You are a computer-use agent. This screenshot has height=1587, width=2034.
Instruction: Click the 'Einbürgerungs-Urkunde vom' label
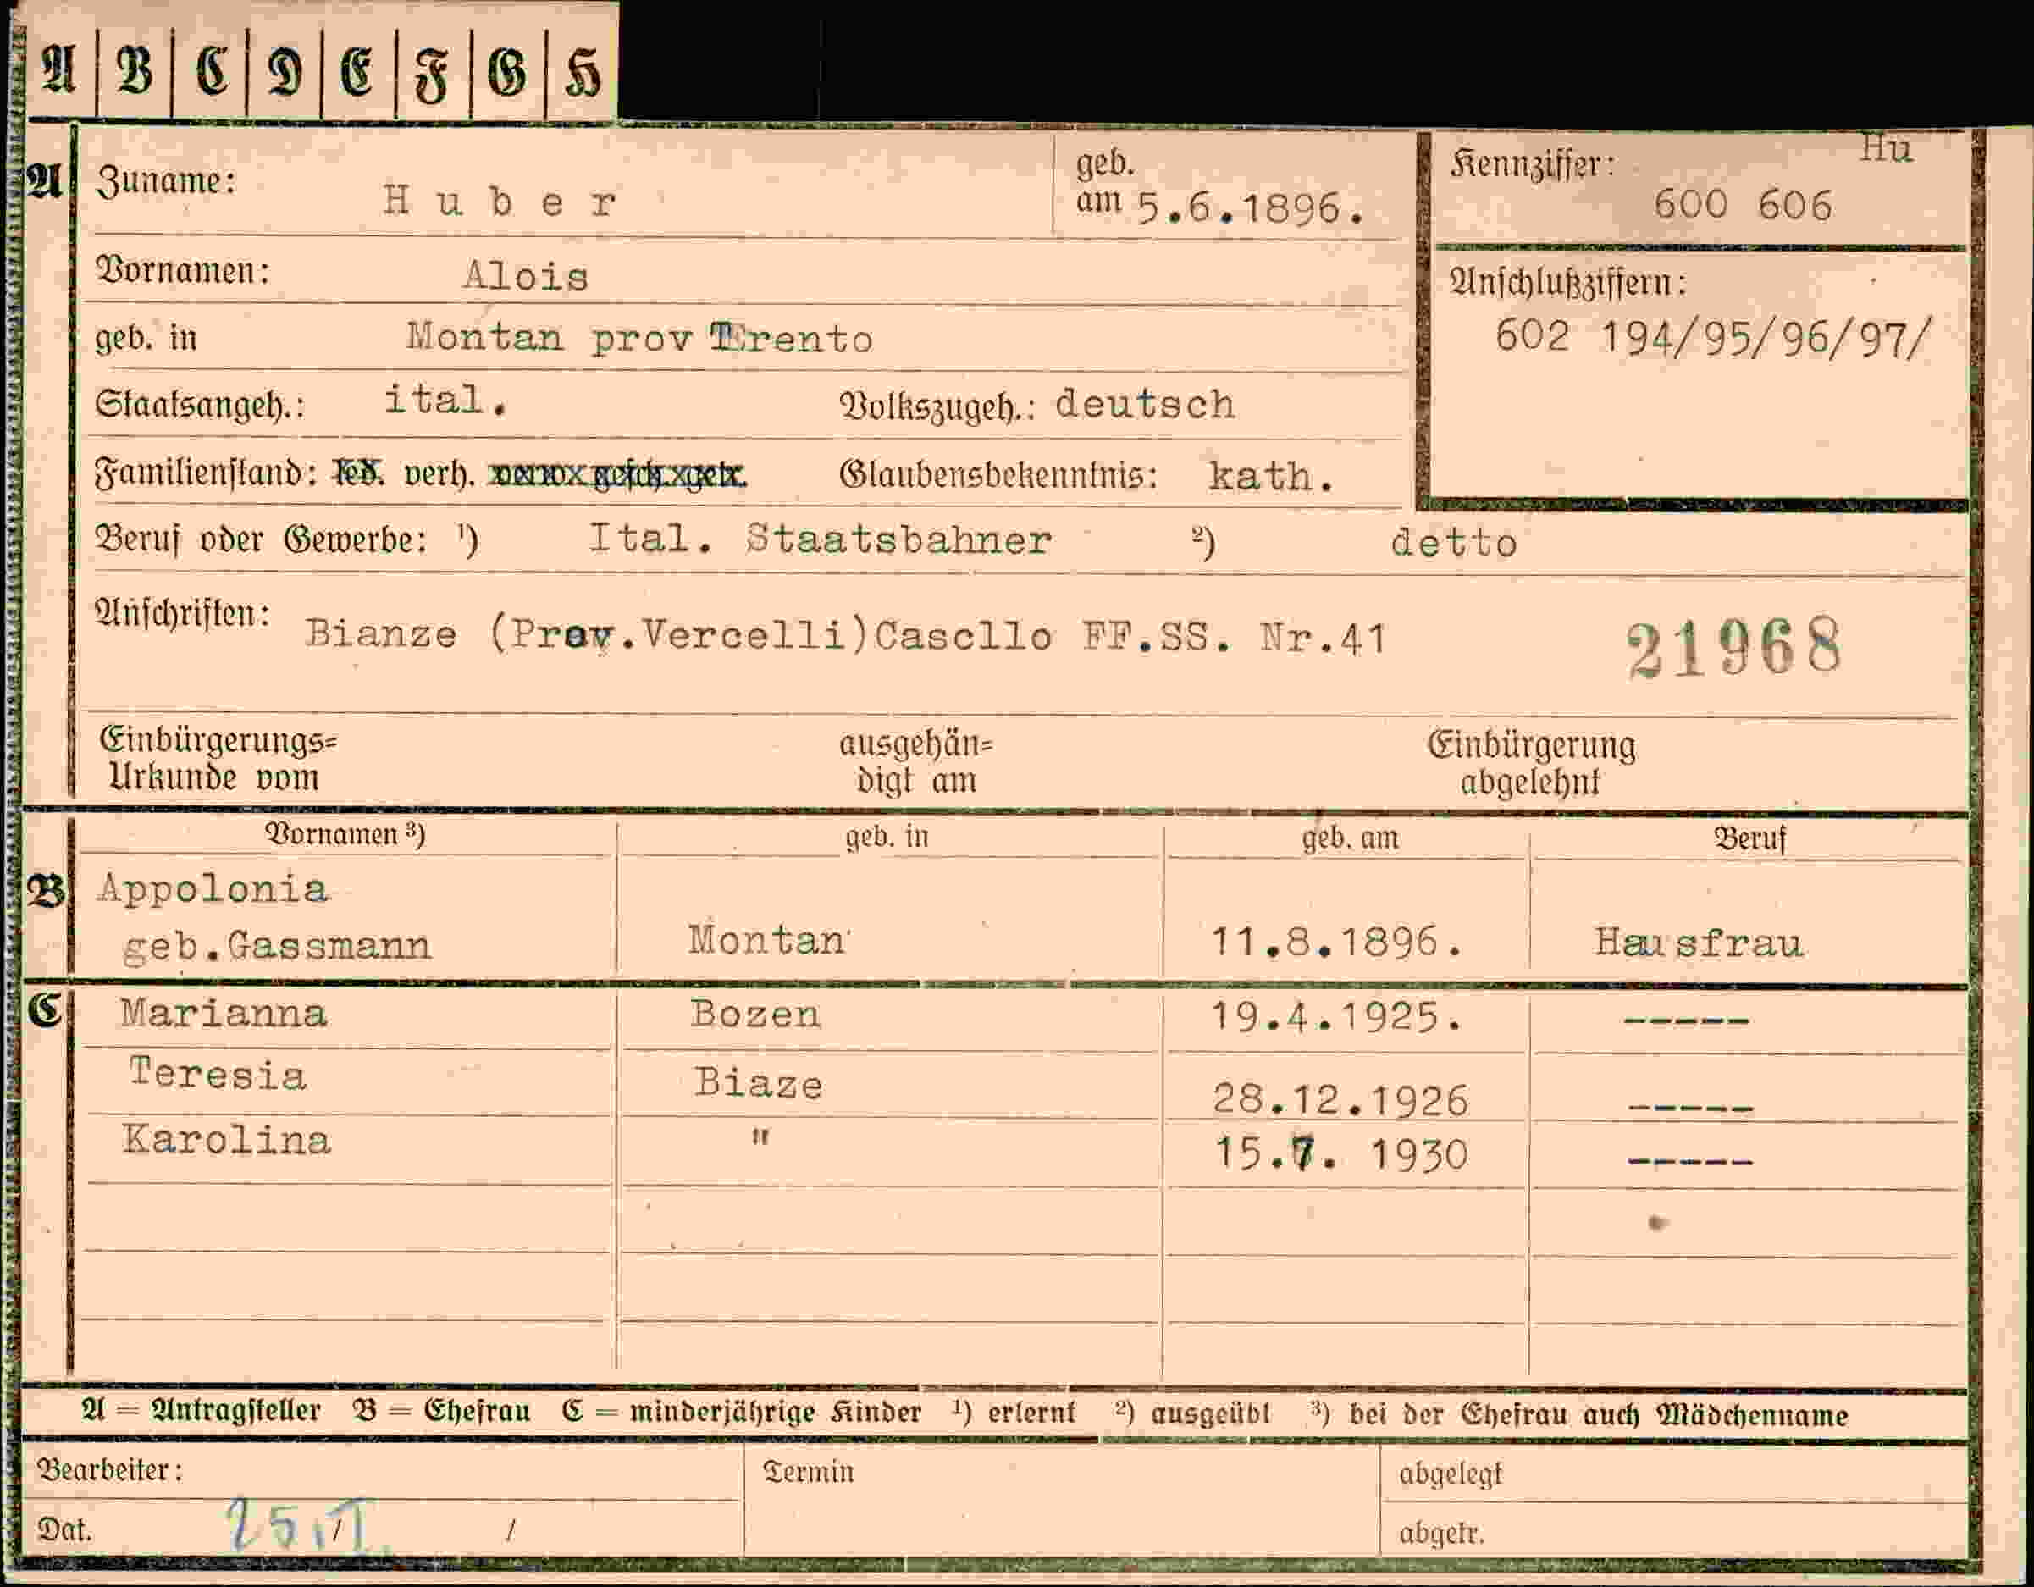pyautogui.click(x=218, y=759)
